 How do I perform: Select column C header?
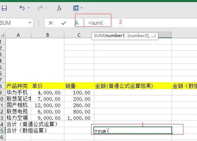click(x=79, y=35)
